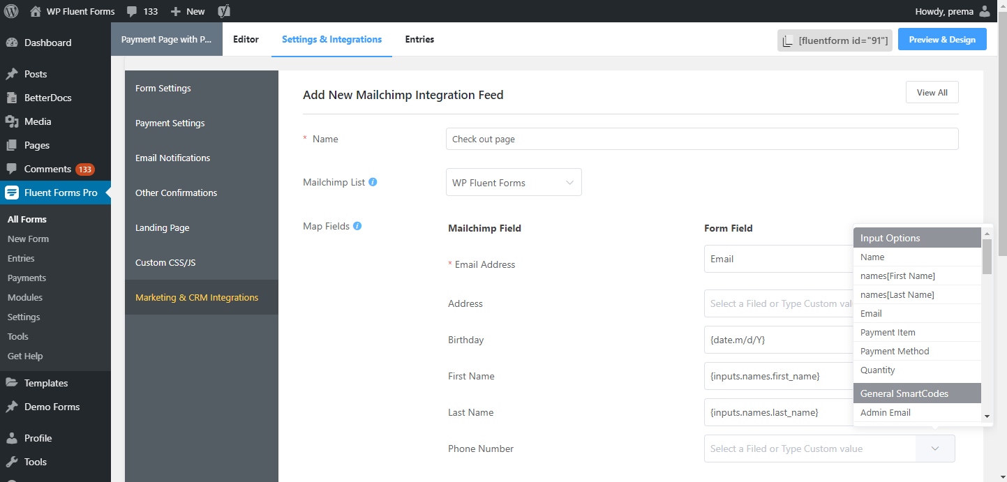Open Email Notifications settings
Viewport: 1007px width, 482px height.
point(172,158)
